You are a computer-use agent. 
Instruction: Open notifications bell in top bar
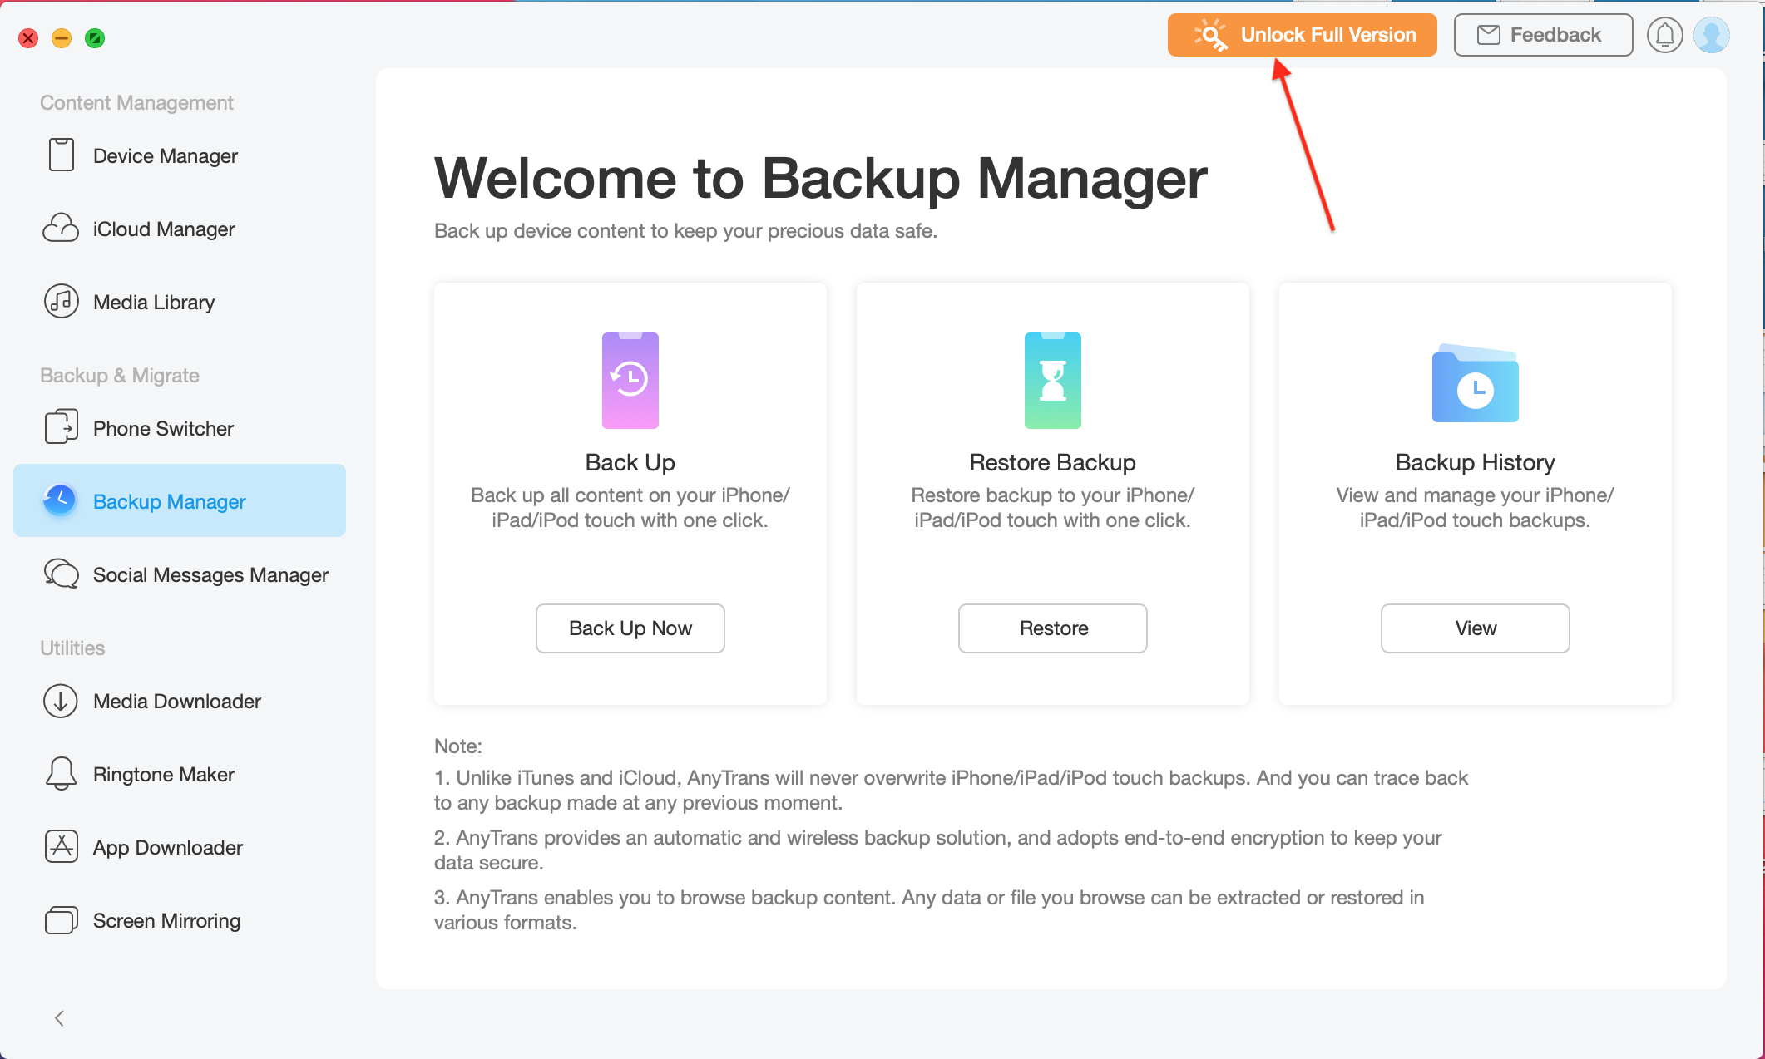coord(1664,35)
